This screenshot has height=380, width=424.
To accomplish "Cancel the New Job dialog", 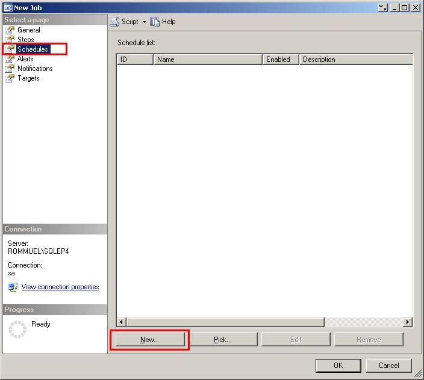I will click(x=388, y=365).
